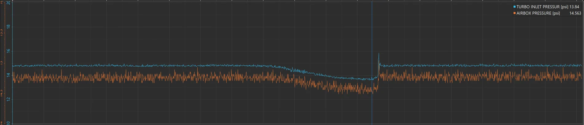Image resolution: width=584 pixels, height=125 pixels.
Task: Click the 18 tick on blue axis
Action: point(8,27)
